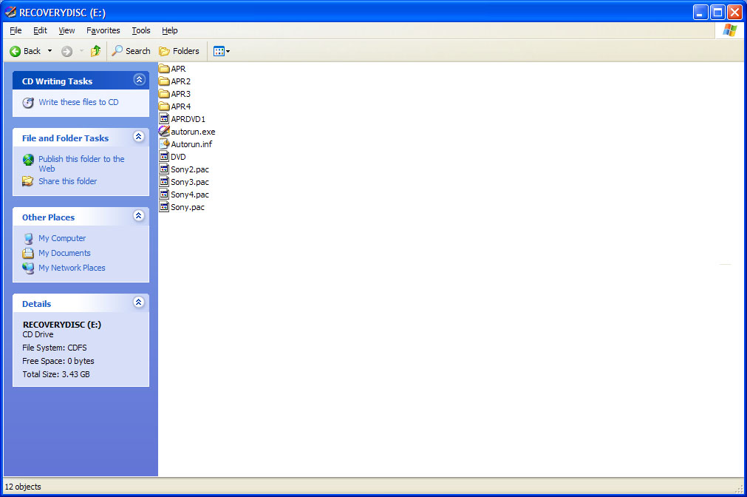Screen dimensions: 747x497
Task: Click the CD Writing Tasks header text
Action: click(x=57, y=81)
